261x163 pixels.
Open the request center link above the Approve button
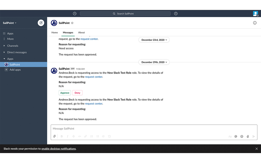[94, 77]
